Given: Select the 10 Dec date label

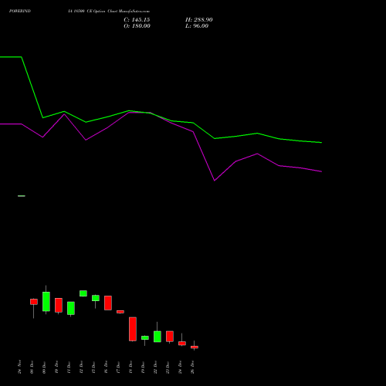Looking at the screenshot, I should click(56, 367).
